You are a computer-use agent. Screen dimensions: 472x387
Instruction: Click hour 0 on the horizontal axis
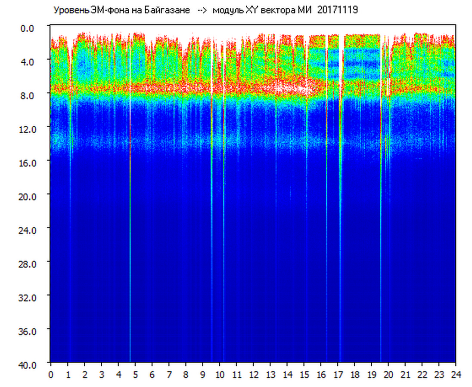coord(51,375)
